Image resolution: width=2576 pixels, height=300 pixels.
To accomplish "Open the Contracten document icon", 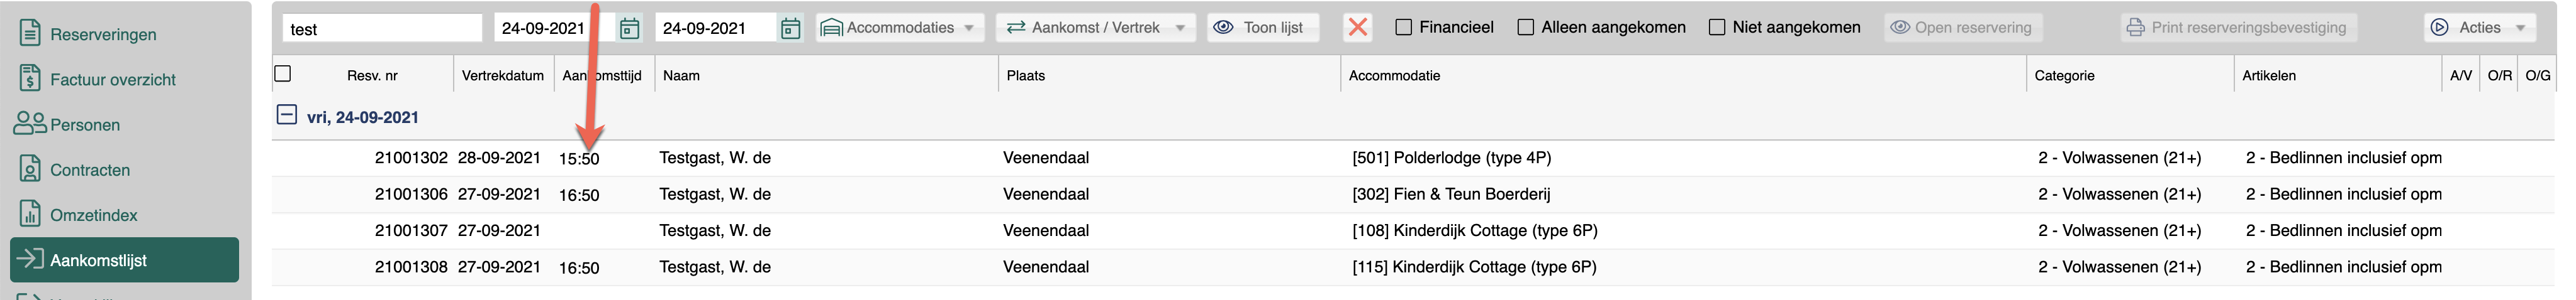I will 31,169.
